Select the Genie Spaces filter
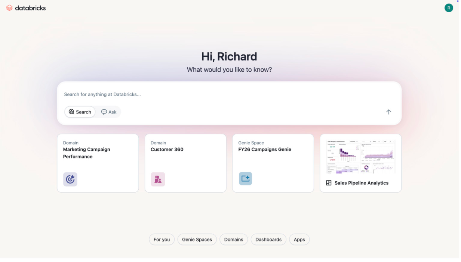461x262 pixels. click(x=197, y=240)
